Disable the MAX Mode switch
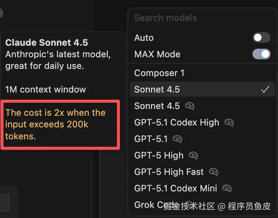The image size is (278, 218). 261,54
